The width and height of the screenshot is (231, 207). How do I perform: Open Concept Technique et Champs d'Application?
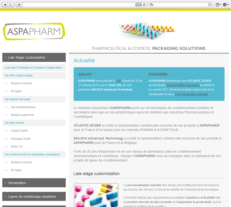coord(34,68)
